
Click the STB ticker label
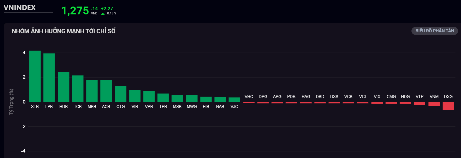tap(35, 107)
